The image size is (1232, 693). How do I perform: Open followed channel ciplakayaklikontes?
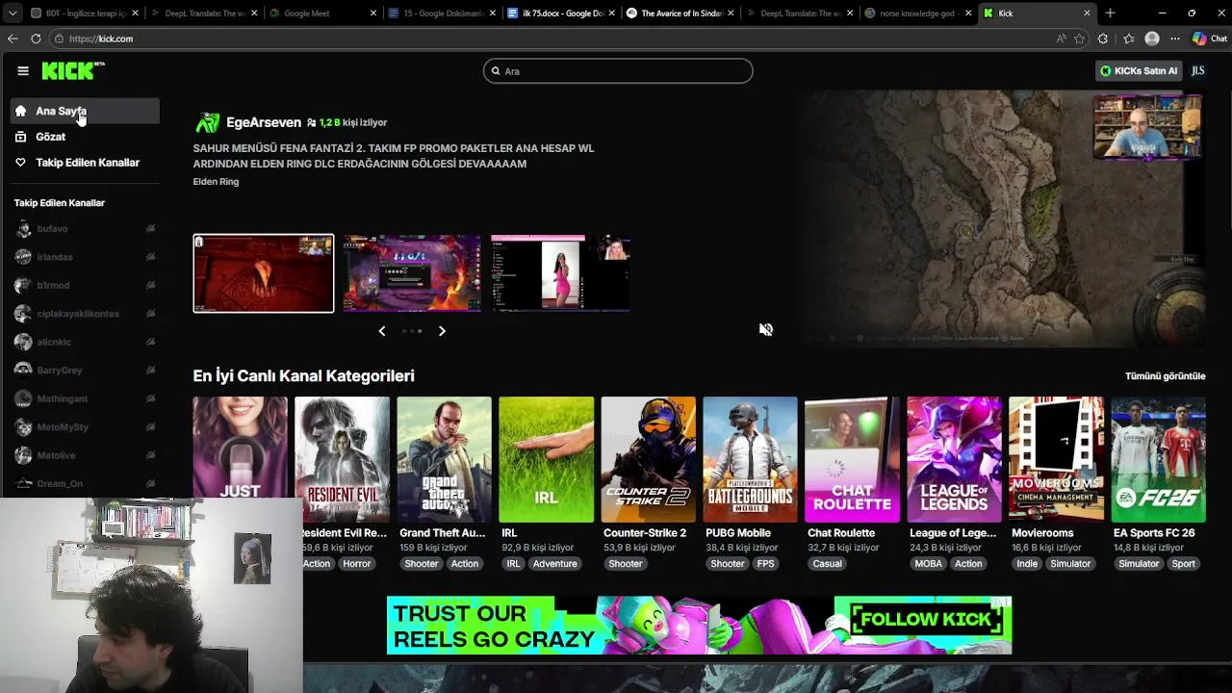click(x=85, y=314)
